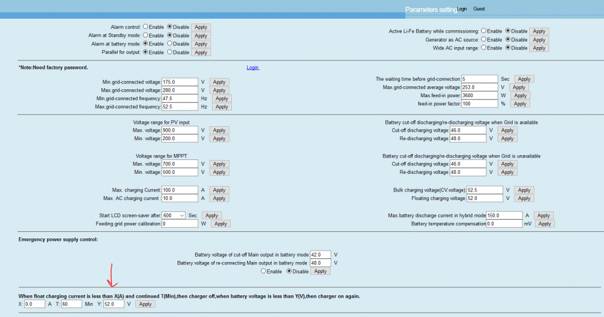Click MPPT Max. voltage field
Image resolution: width=604 pixels, height=317 pixels.
pyautogui.click(x=179, y=164)
